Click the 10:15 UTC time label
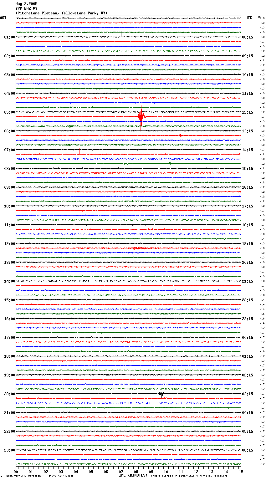 [x=248, y=75]
